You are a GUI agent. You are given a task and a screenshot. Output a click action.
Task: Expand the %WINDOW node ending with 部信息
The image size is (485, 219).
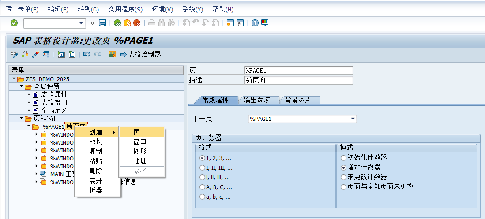37,182
